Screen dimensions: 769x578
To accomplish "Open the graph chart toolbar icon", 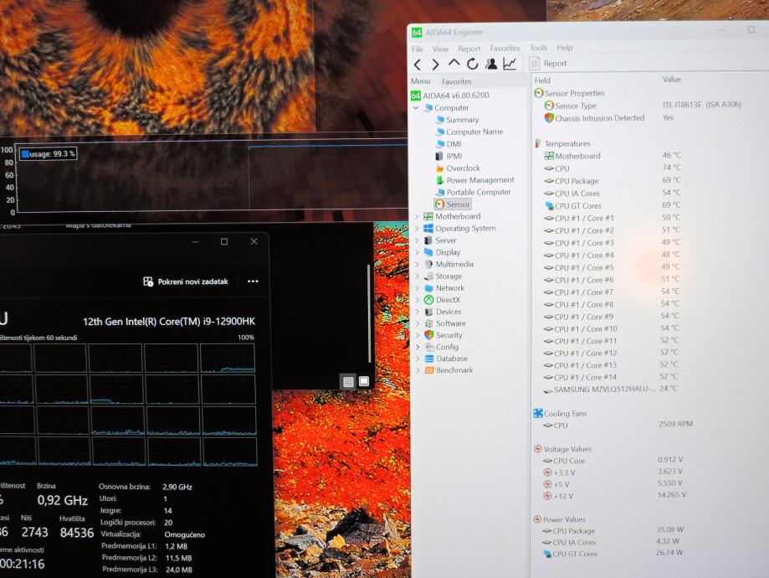I will (x=510, y=64).
